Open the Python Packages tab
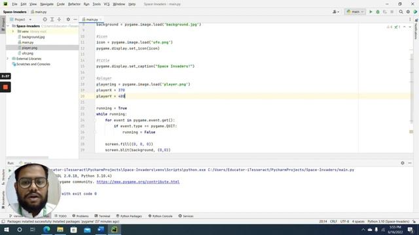Image resolution: width=419 pixels, height=235 pixels. tap(129, 216)
